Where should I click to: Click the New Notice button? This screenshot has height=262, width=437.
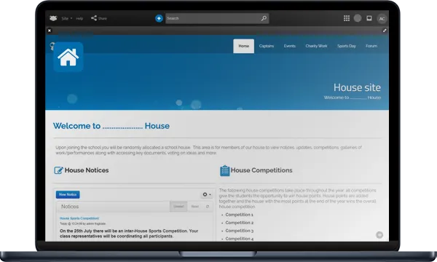pyautogui.click(x=68, y=194)
